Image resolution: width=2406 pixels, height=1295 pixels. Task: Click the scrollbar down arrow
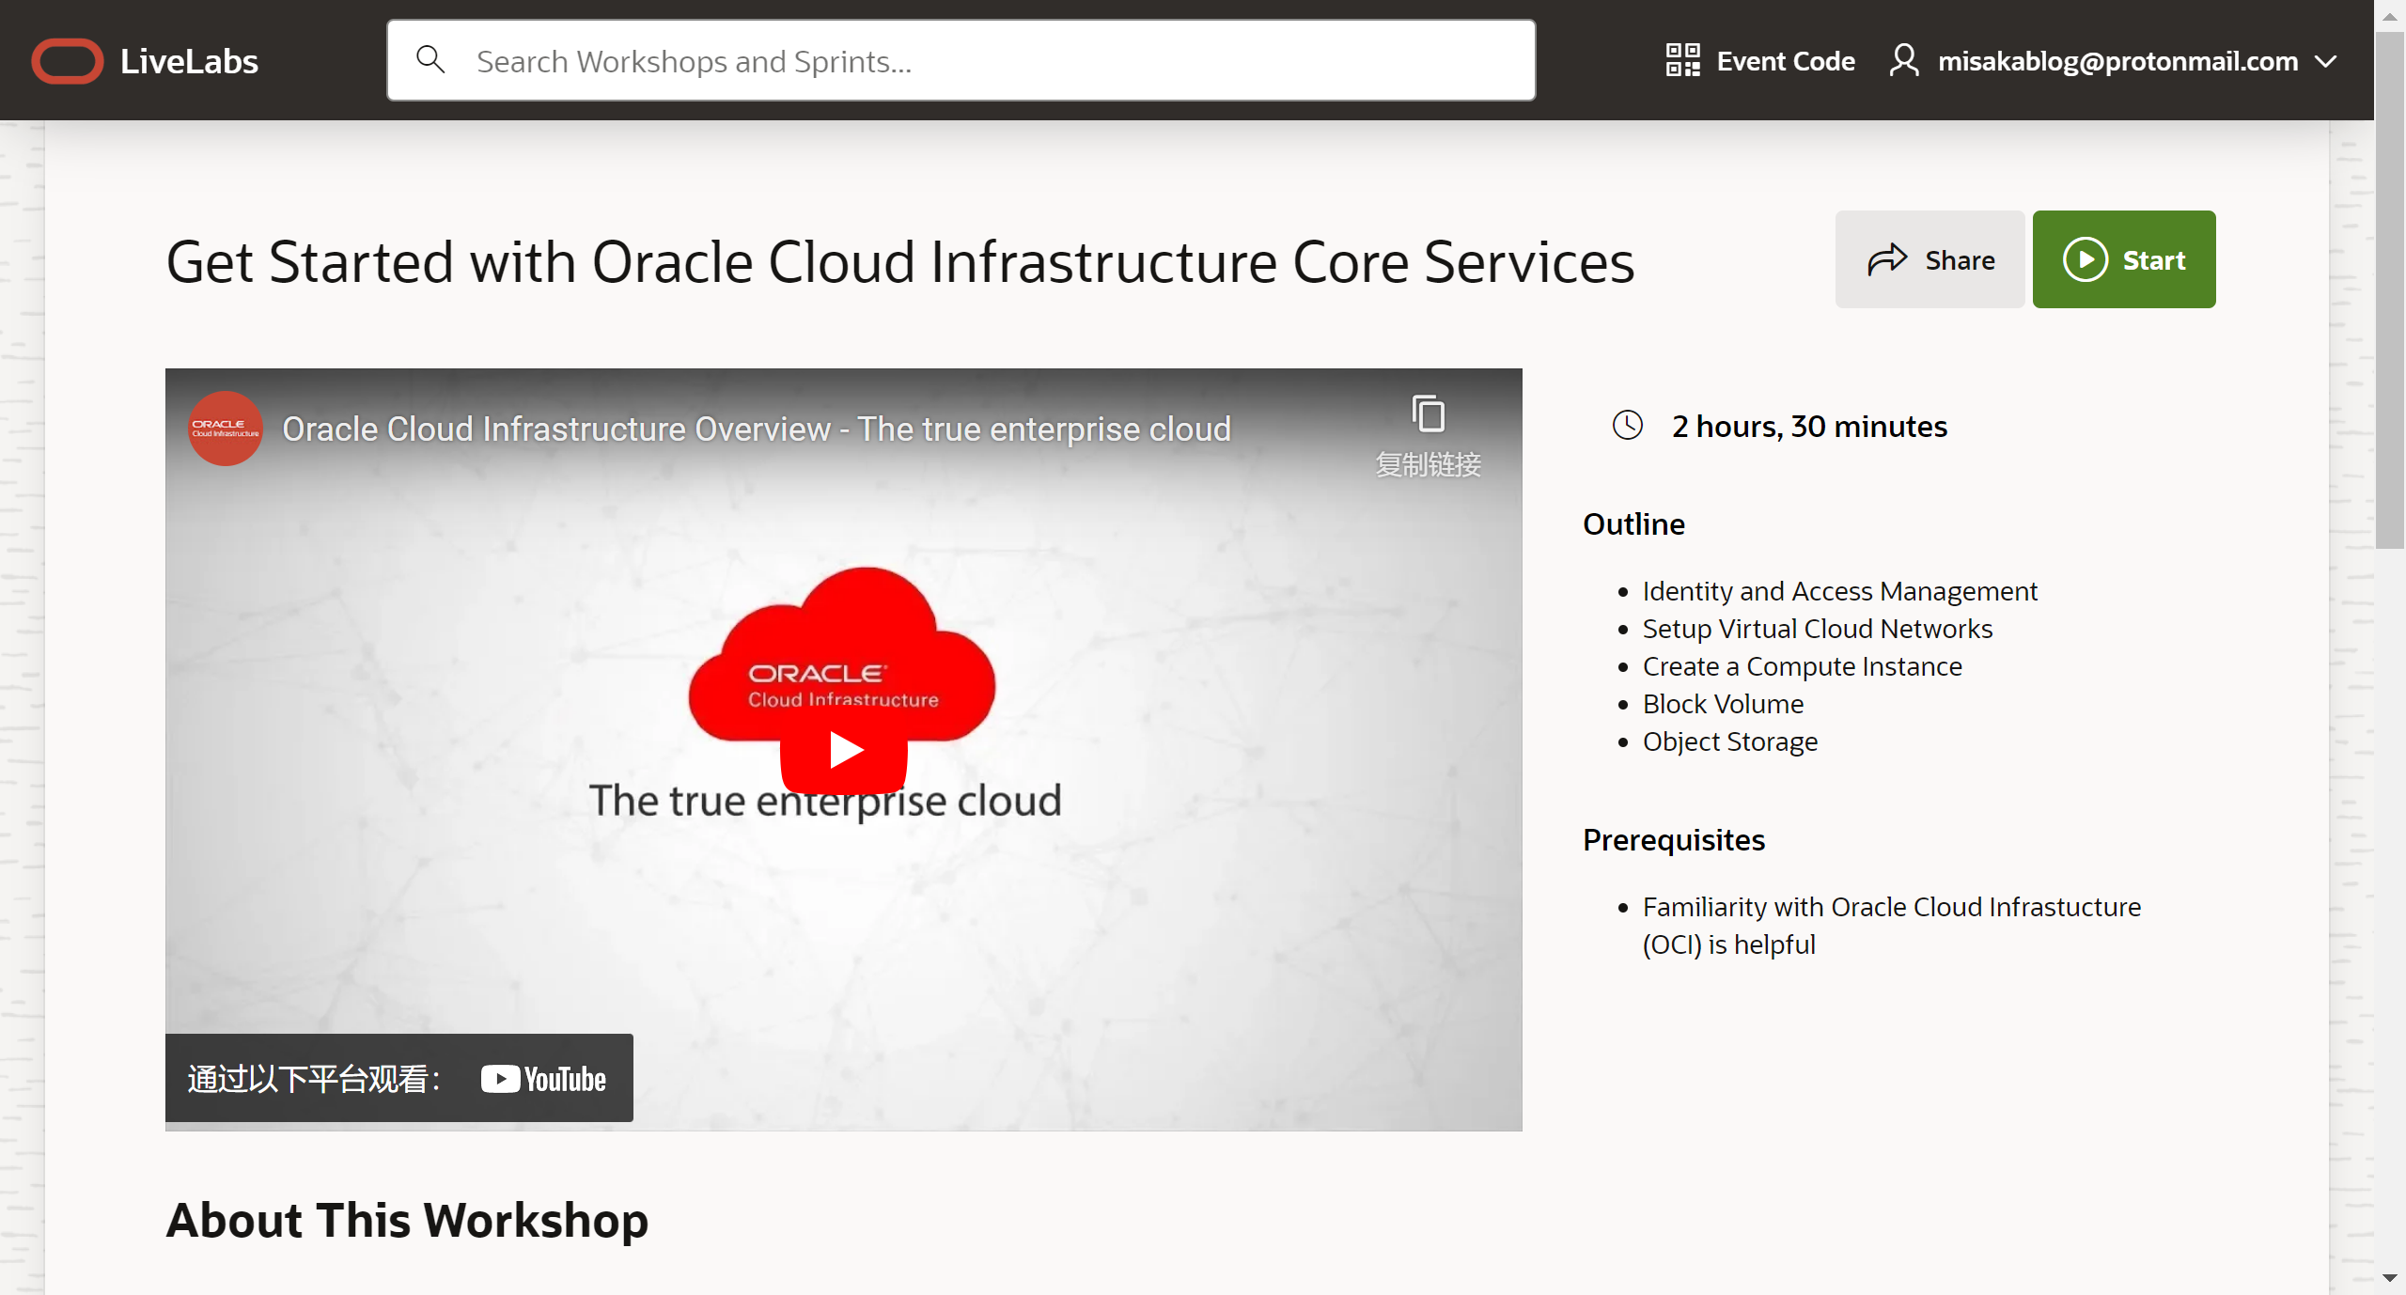pyautogui.click(x=2389, y=1278)
